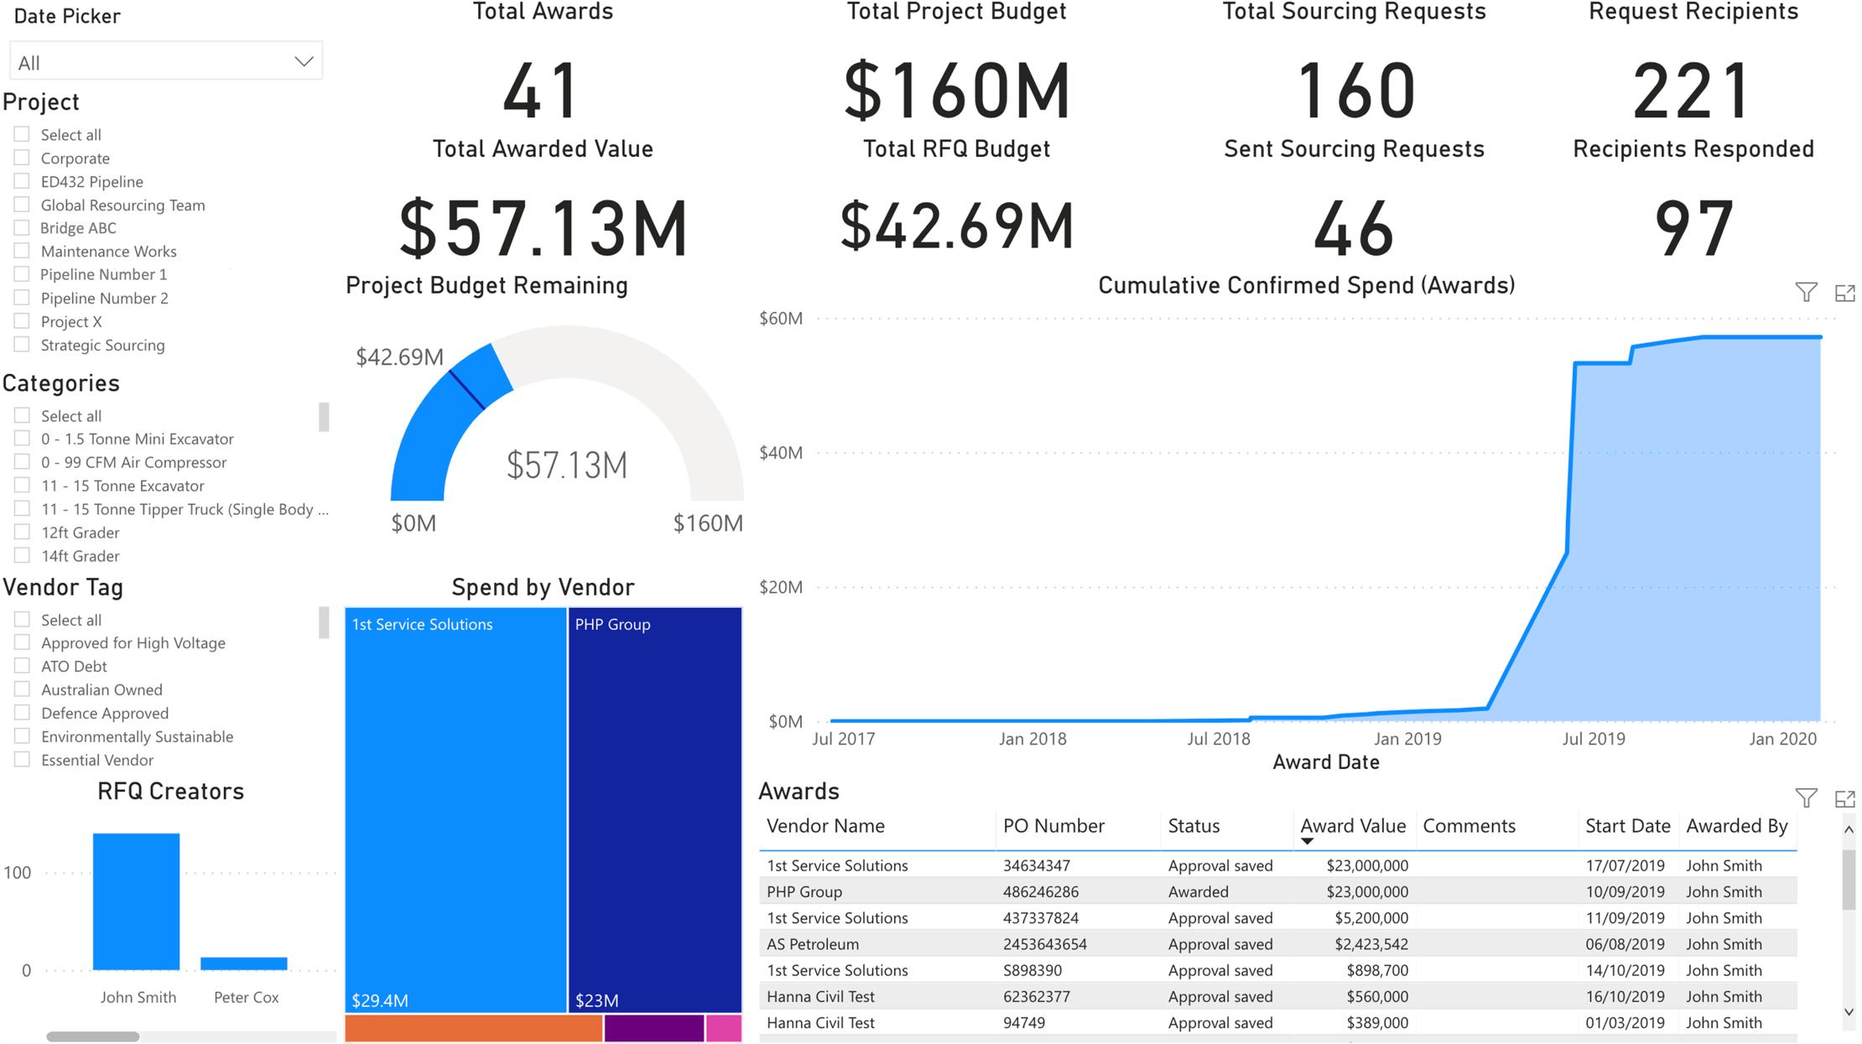Click the horizontal scrollbar below RFQ Creators
1862x1044 pixels.
[92, 1036]
